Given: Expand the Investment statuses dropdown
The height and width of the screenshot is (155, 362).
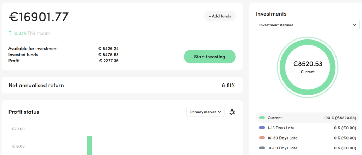Looking at the screenshot, I should [x=308, y=25].
